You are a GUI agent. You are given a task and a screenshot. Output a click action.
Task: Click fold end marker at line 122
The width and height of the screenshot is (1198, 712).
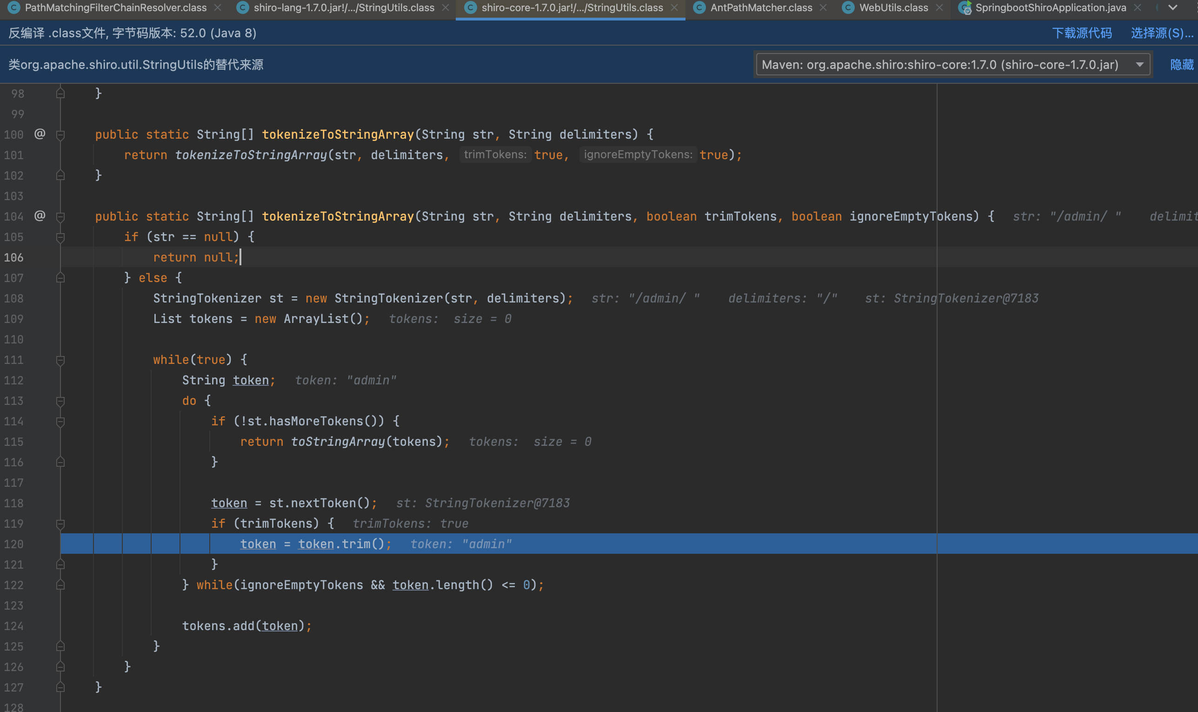pyautogui.click(x=60, y=585)
